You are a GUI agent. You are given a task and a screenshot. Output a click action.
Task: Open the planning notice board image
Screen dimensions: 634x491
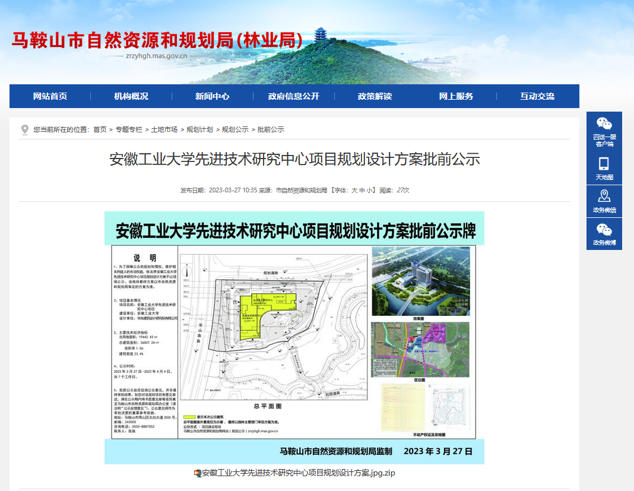(294, 338)
